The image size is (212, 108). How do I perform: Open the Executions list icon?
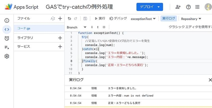pos(7,47)
